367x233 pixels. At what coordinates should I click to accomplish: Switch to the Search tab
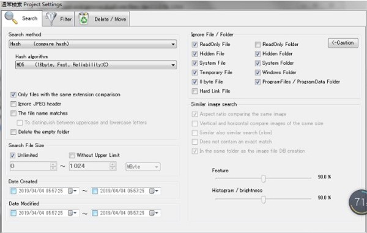(x=22, y=18)
